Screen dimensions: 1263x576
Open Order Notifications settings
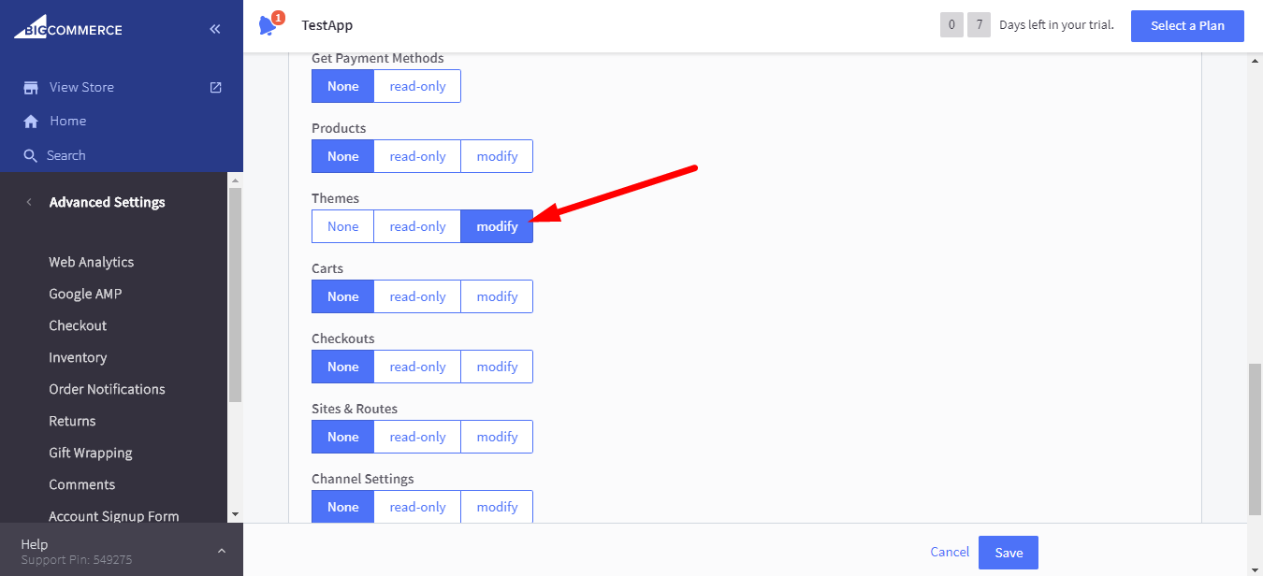(x=107, y=389)
